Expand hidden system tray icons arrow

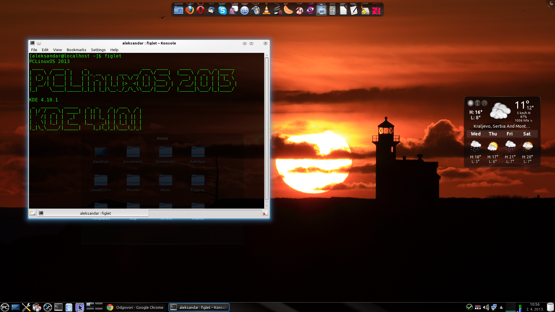tap(501, 307)
